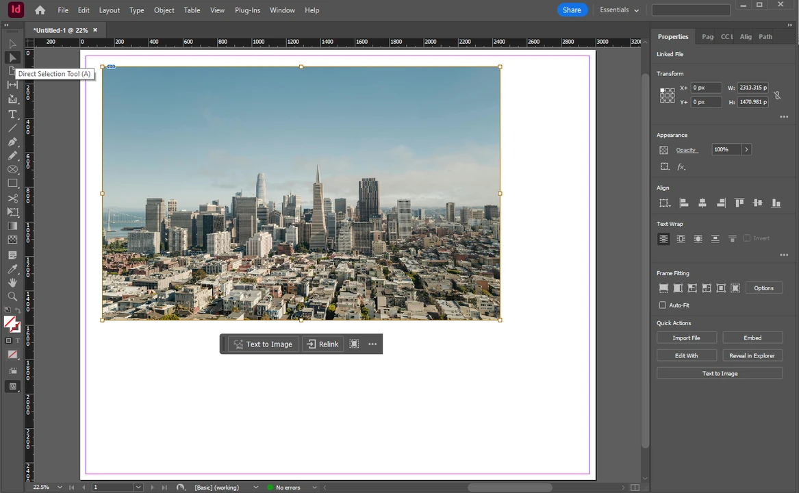Screen dimensions: 799x493
Task: Select the Free Transform Tool
Action: (13, 212)
